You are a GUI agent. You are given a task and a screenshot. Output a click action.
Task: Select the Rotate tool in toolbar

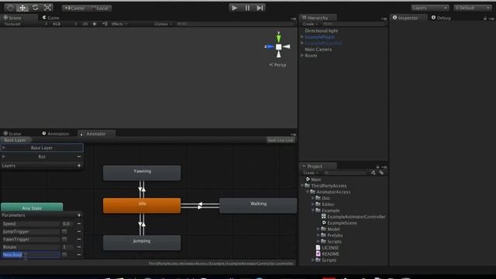[35, 8]
